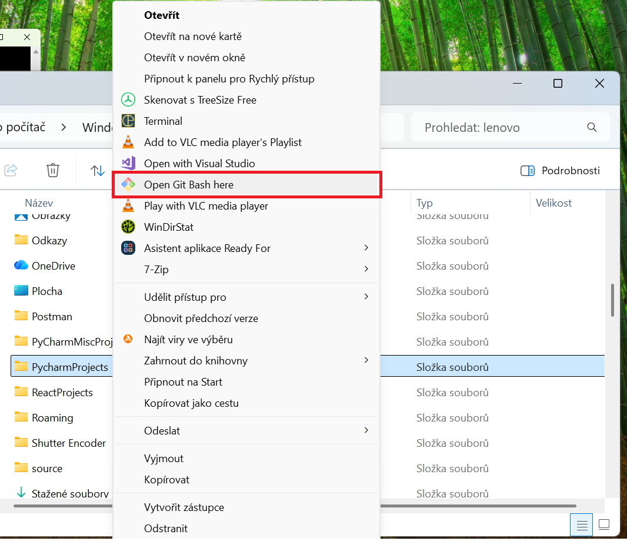627x541 pixels.
Task: Toggle the Podrobnosti details pane
Action: click(561, 171)
